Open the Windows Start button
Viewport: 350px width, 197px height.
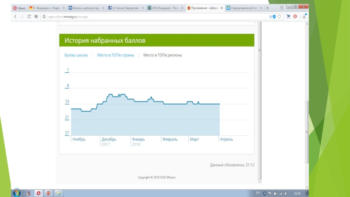(17, 193)
